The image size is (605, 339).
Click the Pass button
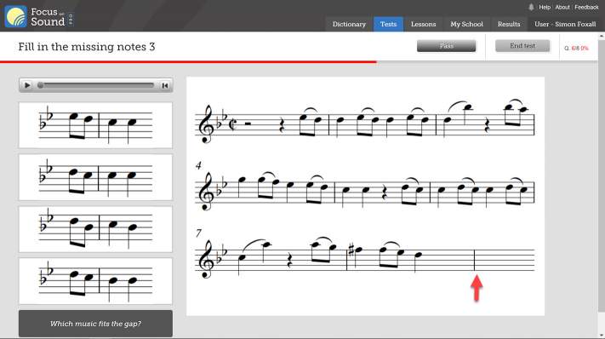point(447,46)
